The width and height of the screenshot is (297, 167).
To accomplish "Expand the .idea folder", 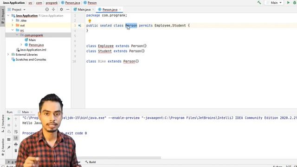I will (13, 20).
